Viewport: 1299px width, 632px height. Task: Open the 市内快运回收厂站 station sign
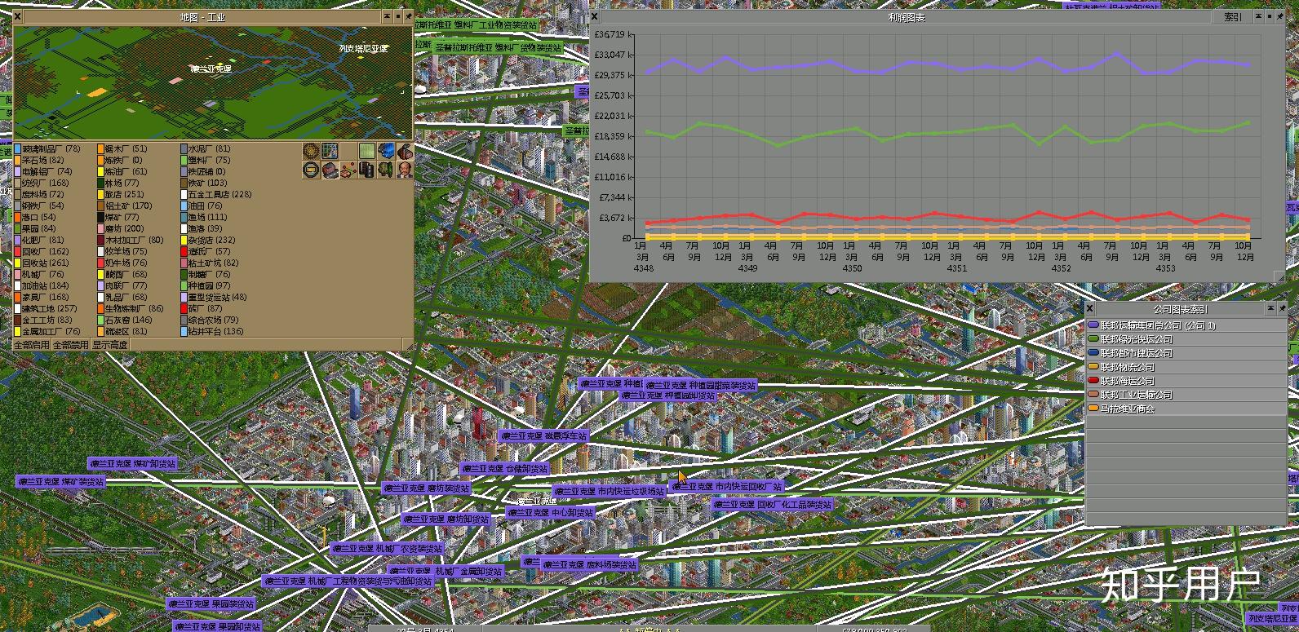[727, 486]
